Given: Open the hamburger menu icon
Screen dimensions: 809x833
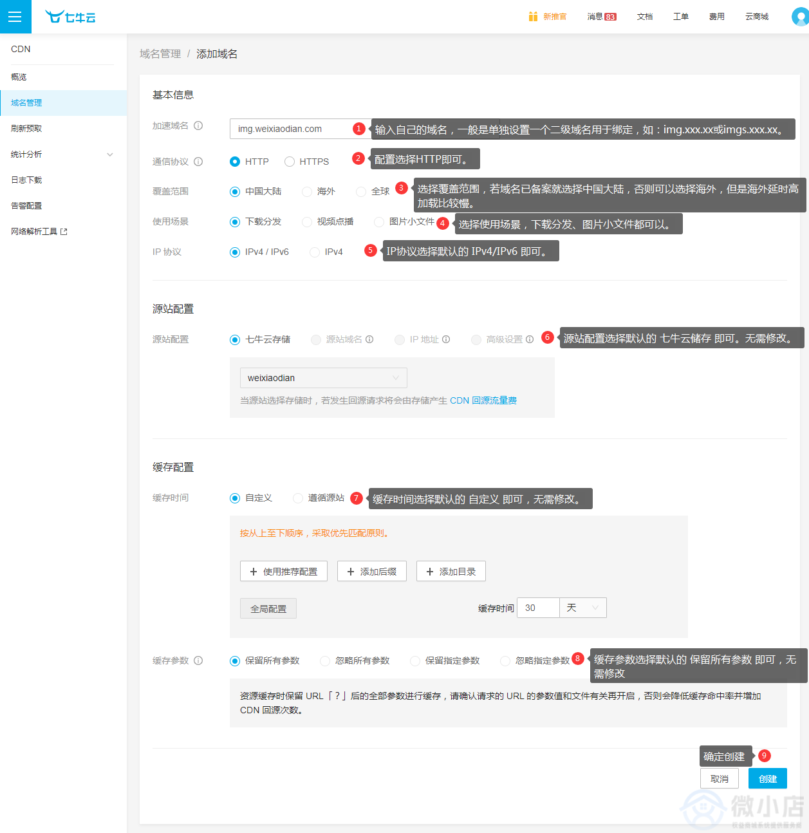Looking at the screenshot, I should [15, 17].
